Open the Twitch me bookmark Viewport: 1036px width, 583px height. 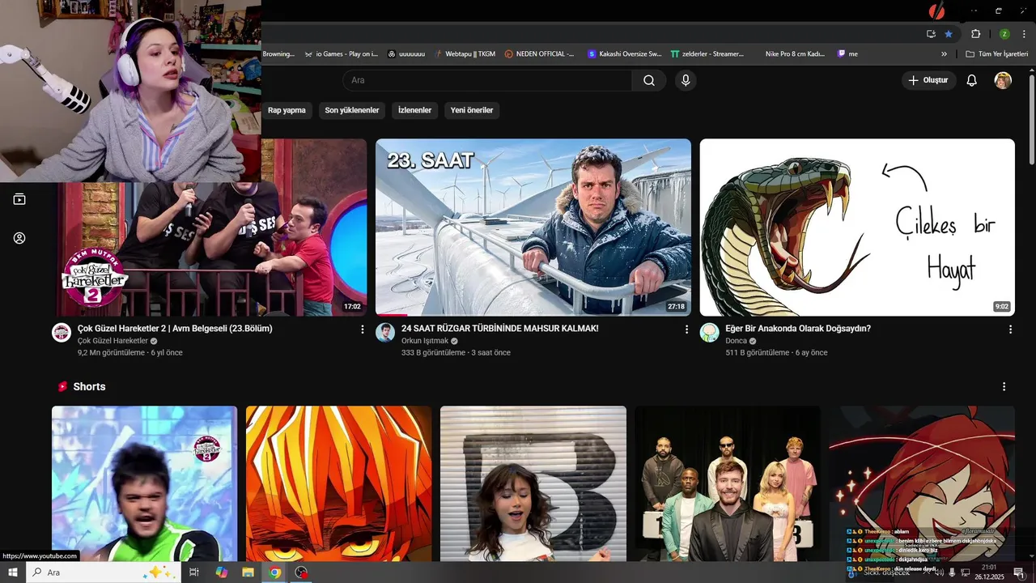pyautogui.click(x=847, y=54)
